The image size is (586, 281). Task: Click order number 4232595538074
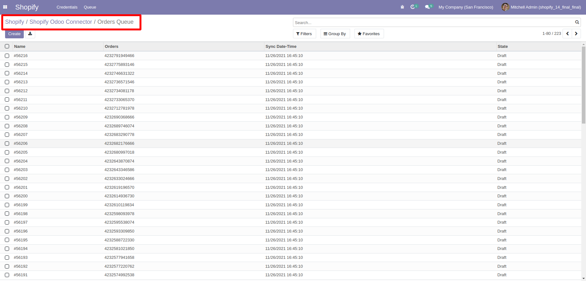[119, 222]
